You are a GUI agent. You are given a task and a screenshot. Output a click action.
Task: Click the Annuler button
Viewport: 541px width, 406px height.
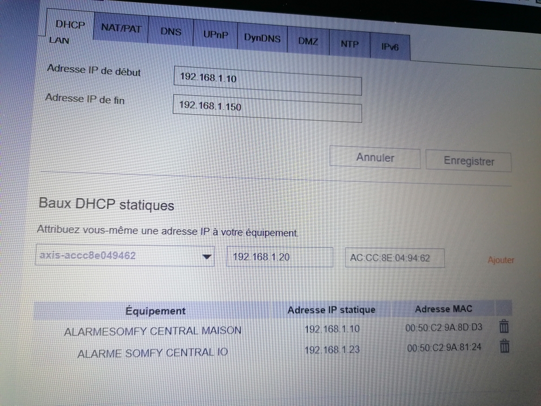tap(374, 158)
